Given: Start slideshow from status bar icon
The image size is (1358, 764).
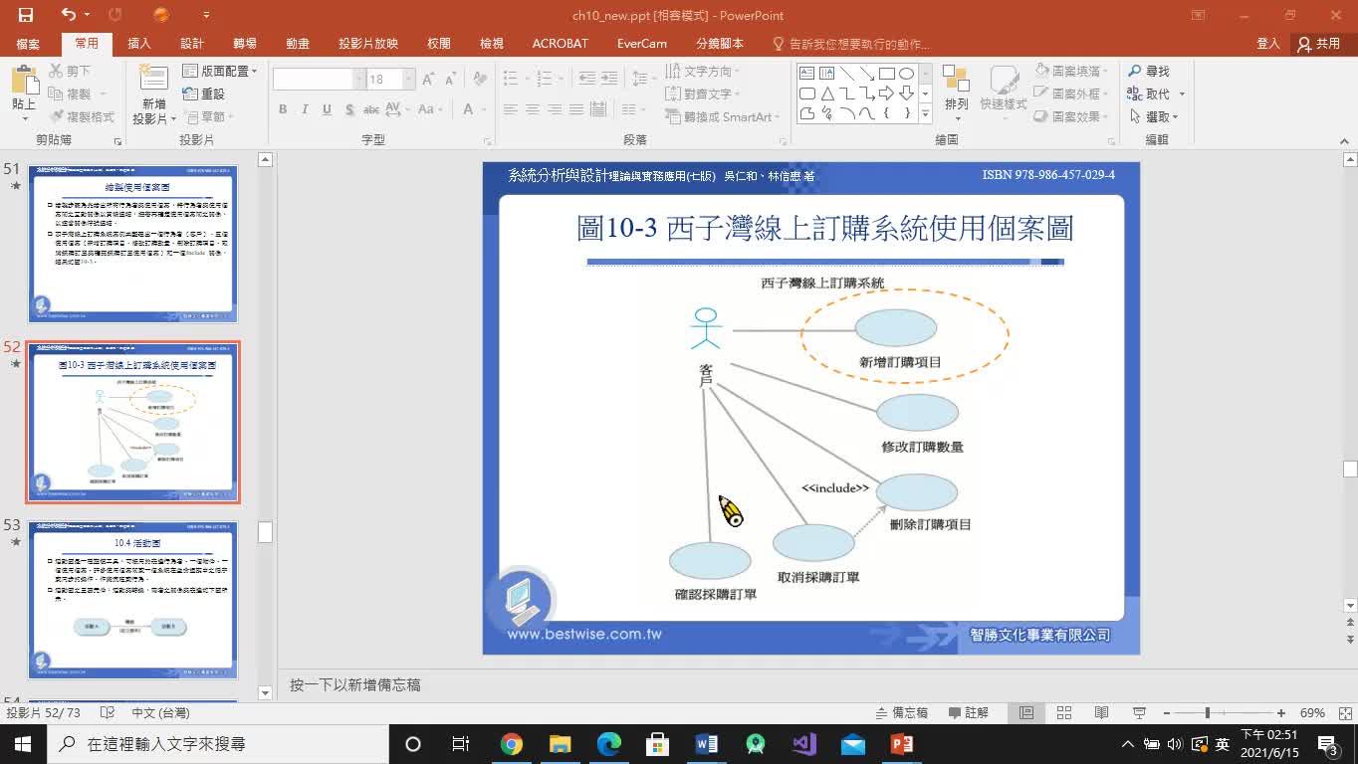Looking at the screenshot, I should tap(1140, 712).
